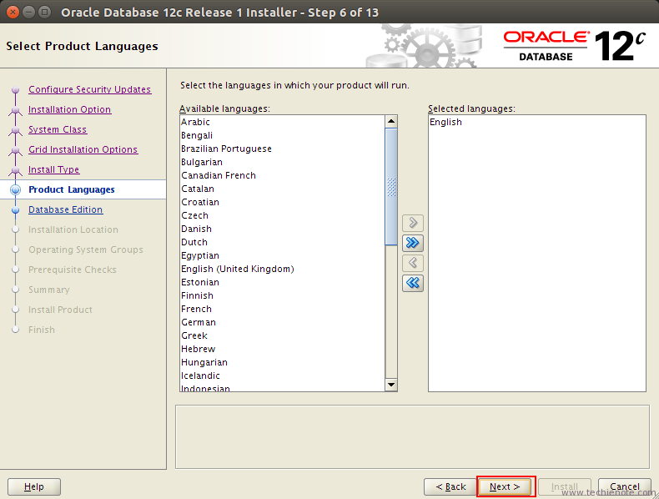This screenshot has height=499, width=659.
Task: Choose Greek in the list
Action: 282,335
